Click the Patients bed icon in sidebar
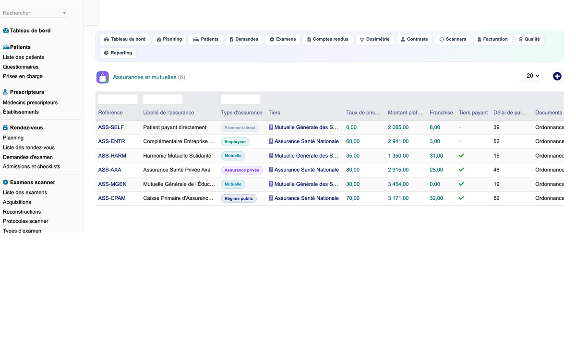 (x=6, y=47)
